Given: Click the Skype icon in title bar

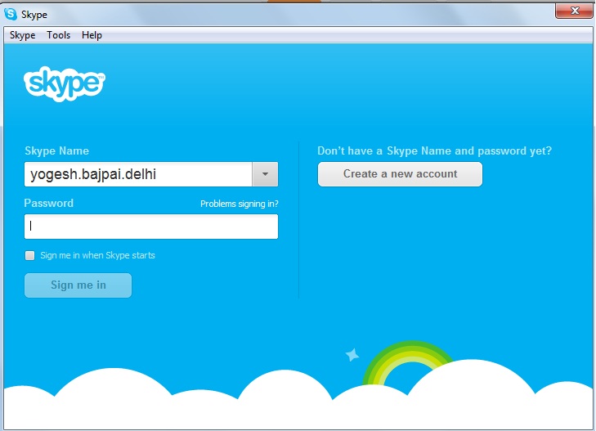Looking at the screenshot, I should (x=11, y=14).
